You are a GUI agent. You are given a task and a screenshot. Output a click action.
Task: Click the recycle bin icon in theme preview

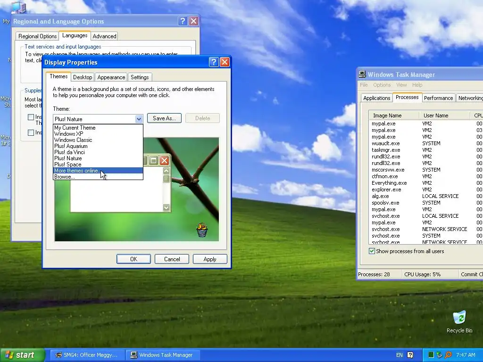pos(202,230)
